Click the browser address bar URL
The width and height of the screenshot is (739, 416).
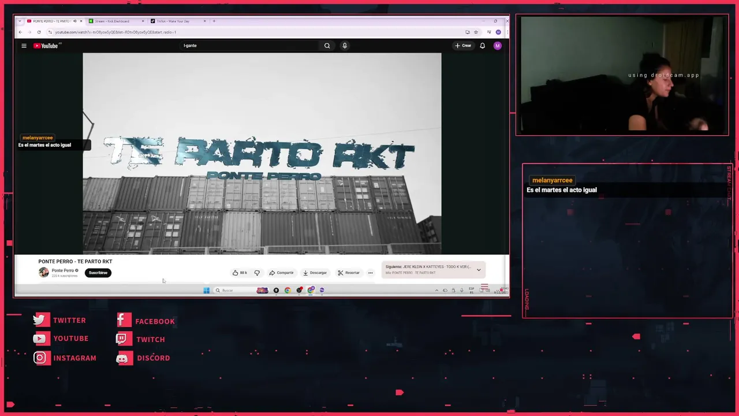pos(115,32)
